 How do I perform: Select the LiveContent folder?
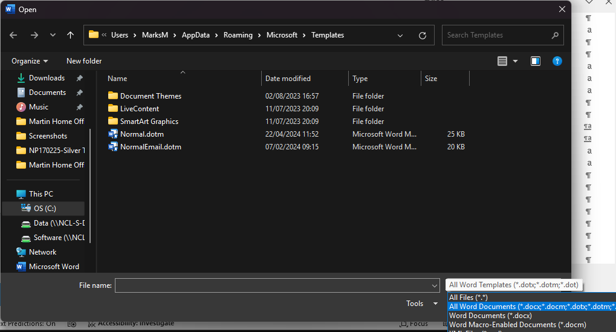click(140, 108)
